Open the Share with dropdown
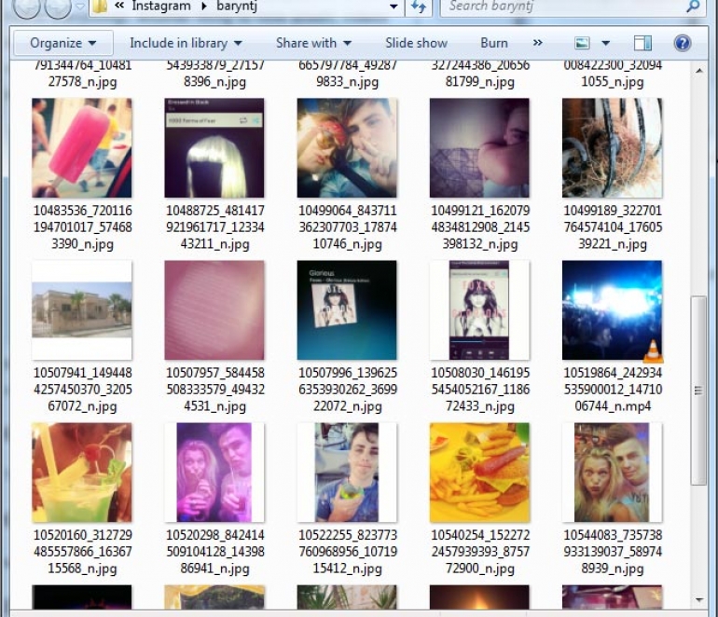The height and width of the screenshot is (617, 718). (x=313, y=43)
